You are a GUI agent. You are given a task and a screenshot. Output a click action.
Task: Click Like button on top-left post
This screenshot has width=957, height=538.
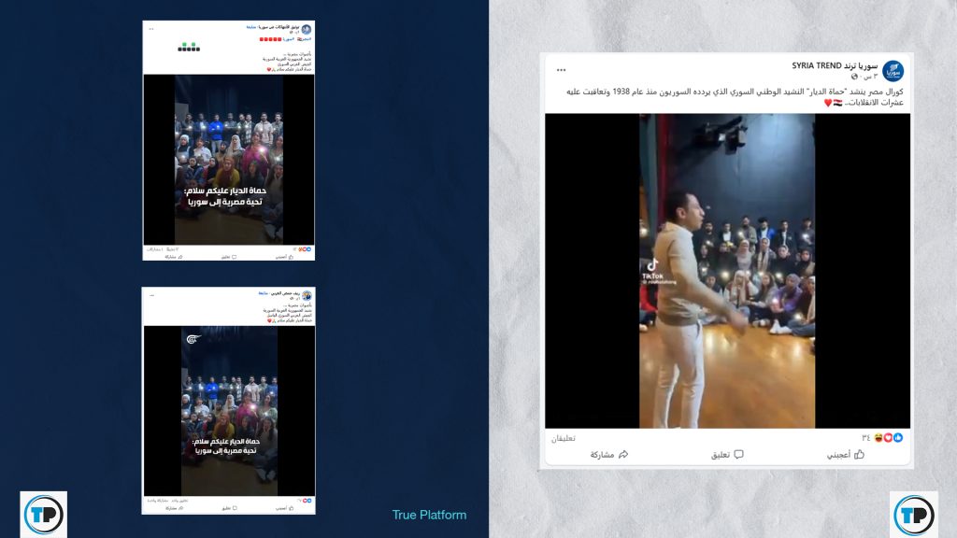coord(284,256)
